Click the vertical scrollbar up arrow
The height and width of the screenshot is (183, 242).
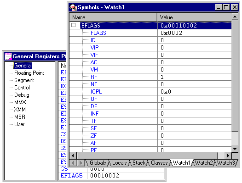(235, 17)
